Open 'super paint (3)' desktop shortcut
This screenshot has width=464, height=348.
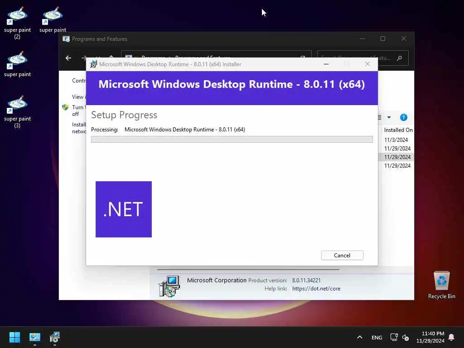coord(17,112)
